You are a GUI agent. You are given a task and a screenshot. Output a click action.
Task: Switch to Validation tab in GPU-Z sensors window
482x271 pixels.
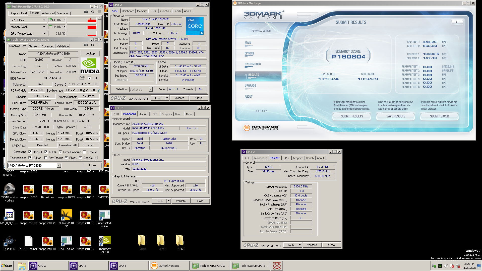63,13
